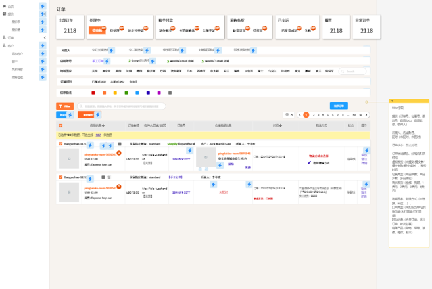Click the 报价 icon in the sidebar
Viewport: 432px width, 289px height.
click(x=3, y=14)
